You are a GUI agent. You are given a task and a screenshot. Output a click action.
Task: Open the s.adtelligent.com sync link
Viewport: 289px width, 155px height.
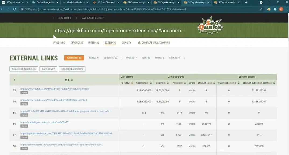[45, 122]
